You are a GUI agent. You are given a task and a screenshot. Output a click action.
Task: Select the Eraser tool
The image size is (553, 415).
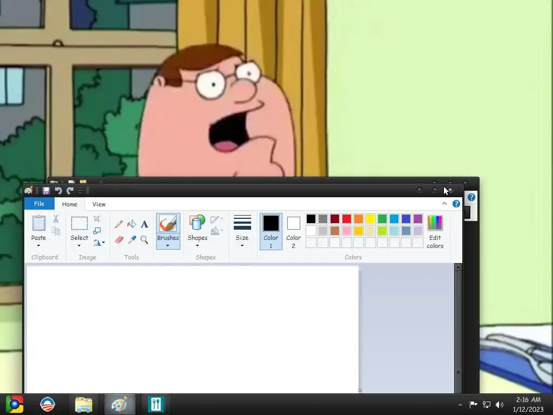pyautogui.click(x=119, y=240)
